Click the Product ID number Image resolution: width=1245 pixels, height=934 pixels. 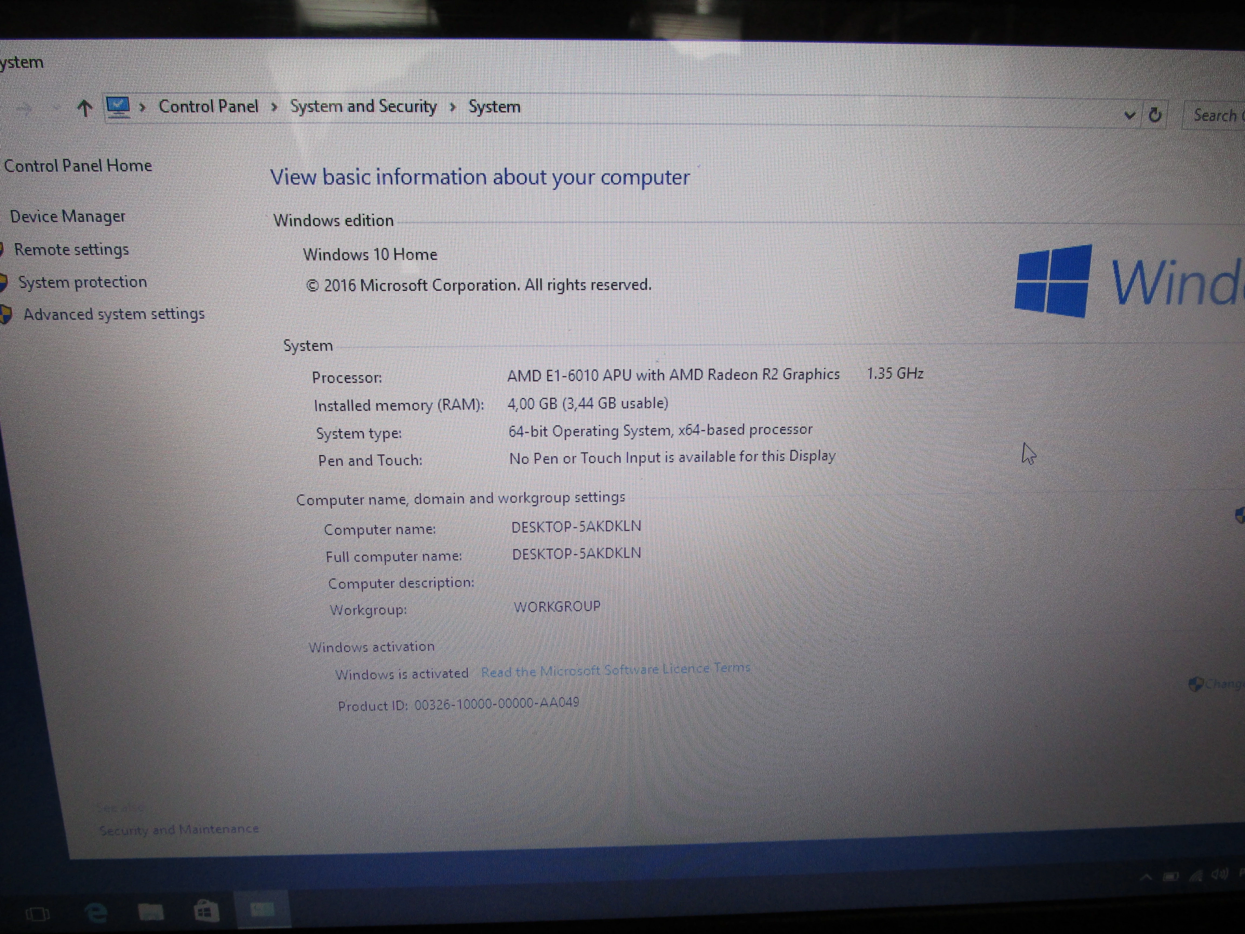(x=497, y=704)
